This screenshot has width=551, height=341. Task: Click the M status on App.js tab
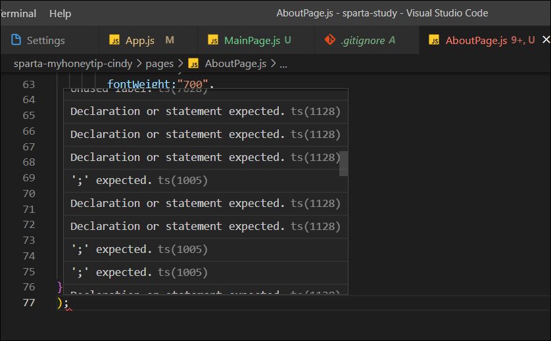[x=170, y=40]
